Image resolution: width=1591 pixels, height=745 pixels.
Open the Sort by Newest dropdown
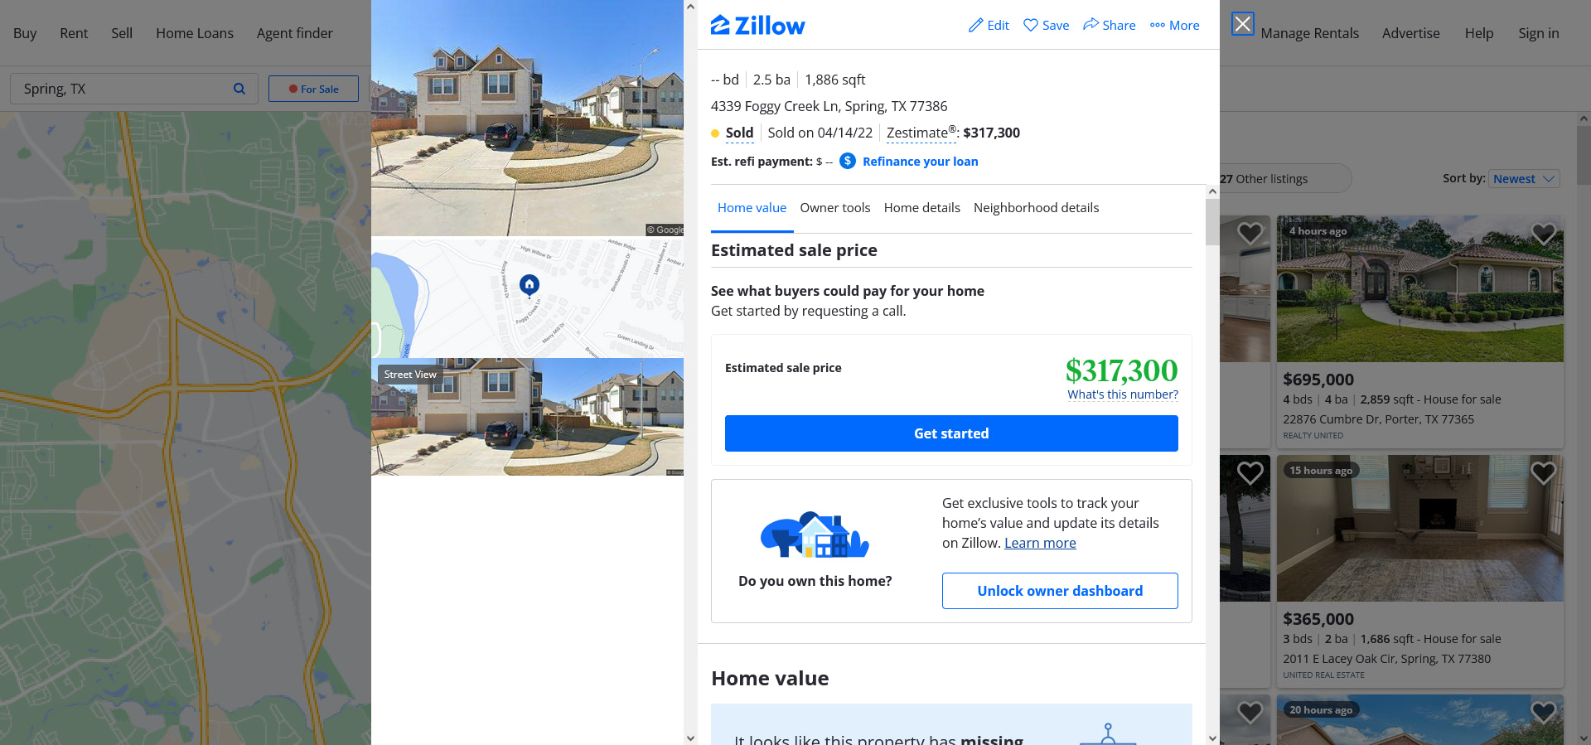pos(1524,179)
